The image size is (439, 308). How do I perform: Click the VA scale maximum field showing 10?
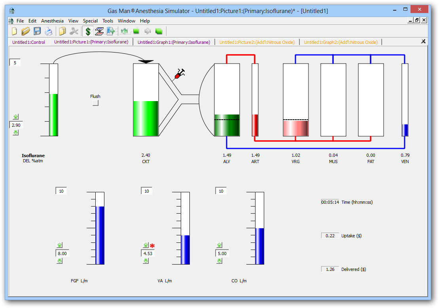[146, 191]
